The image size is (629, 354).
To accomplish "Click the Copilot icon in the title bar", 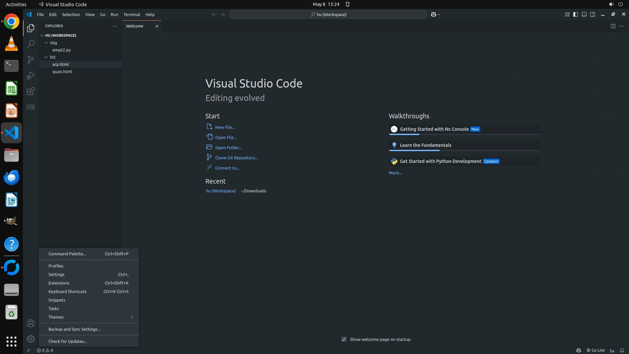I will (x=433, y=14).
